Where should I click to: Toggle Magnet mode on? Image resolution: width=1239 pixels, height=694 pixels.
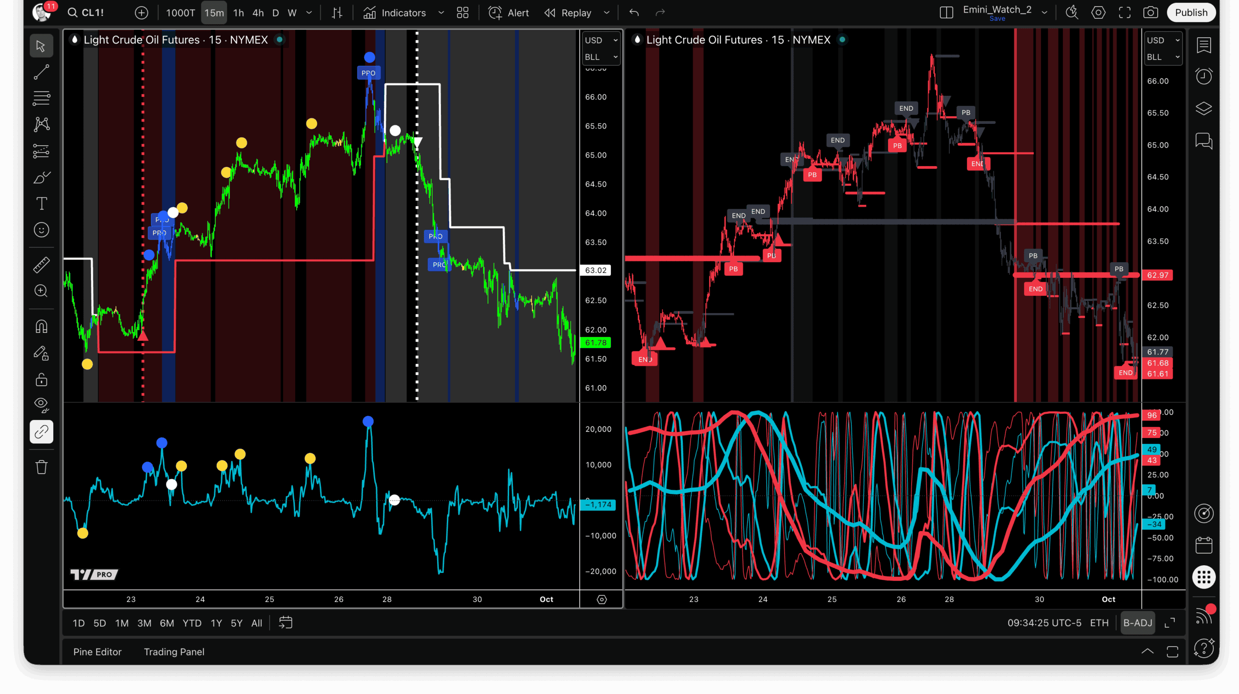tap(41, 327)
